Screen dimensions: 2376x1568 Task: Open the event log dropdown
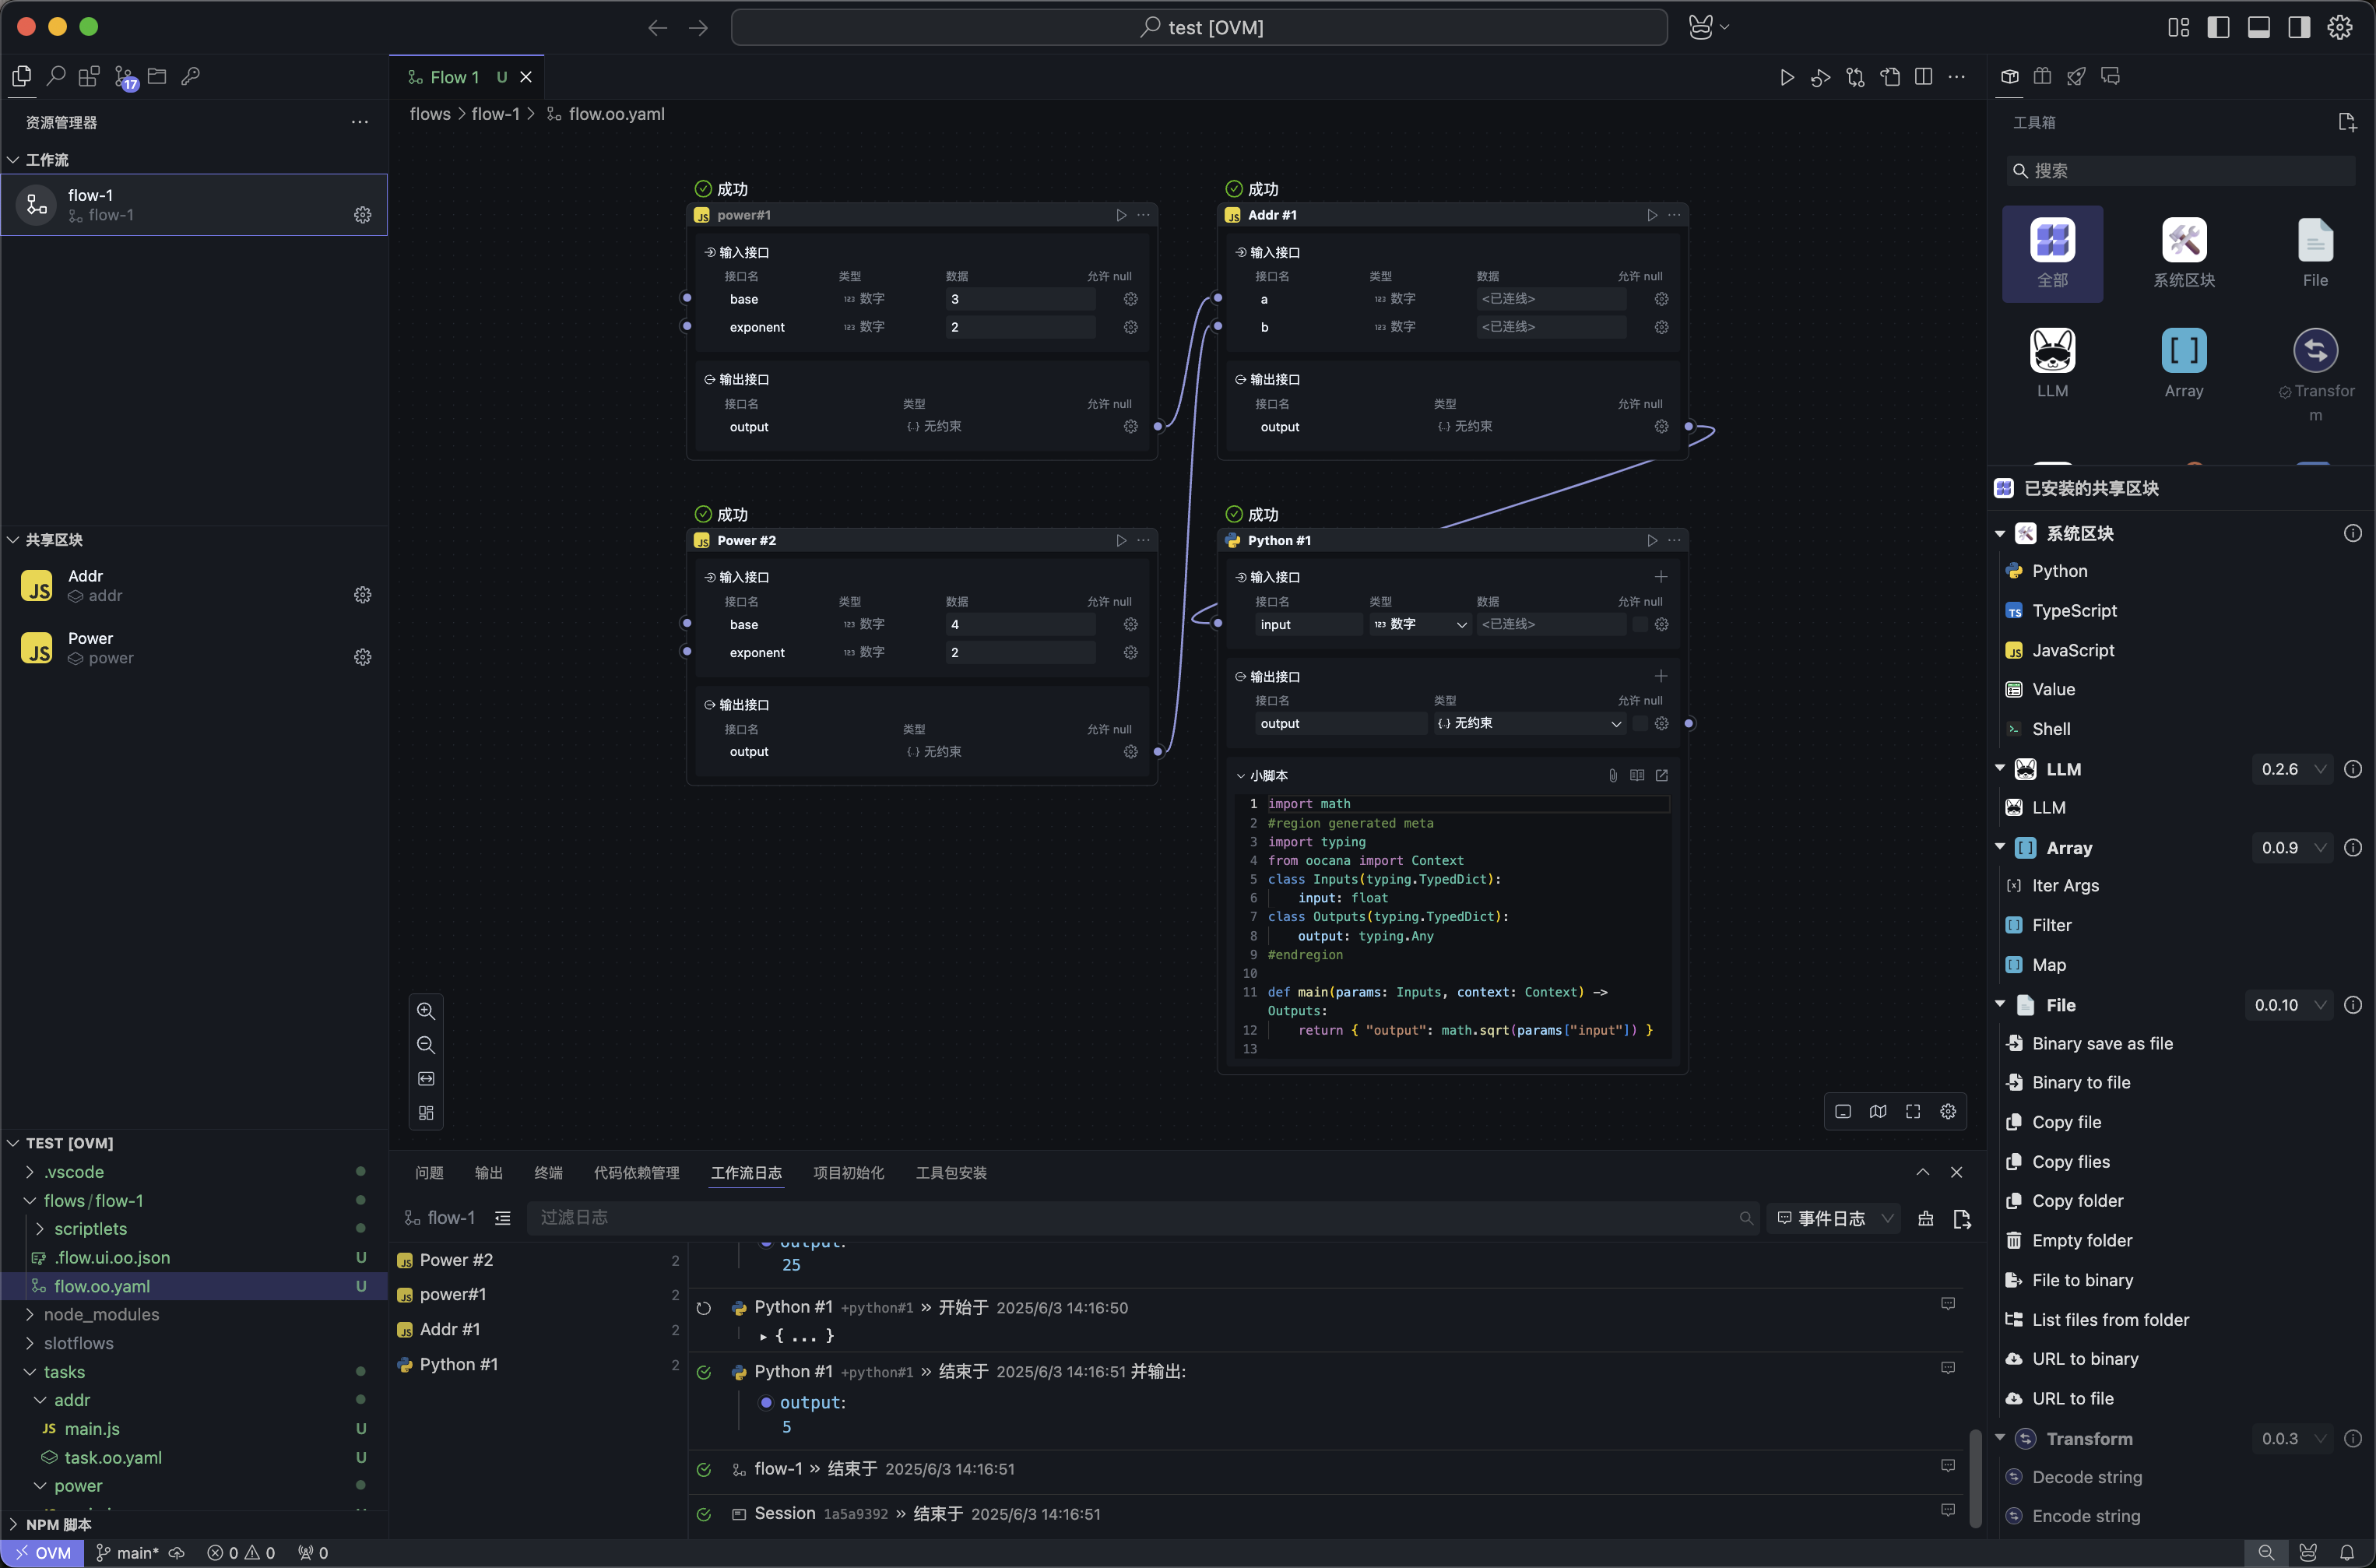point(1834,1218)
